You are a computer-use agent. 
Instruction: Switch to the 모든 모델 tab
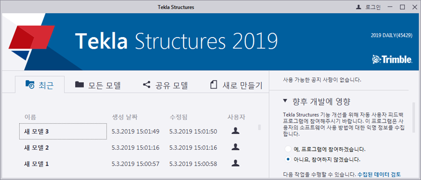point(98,85)
